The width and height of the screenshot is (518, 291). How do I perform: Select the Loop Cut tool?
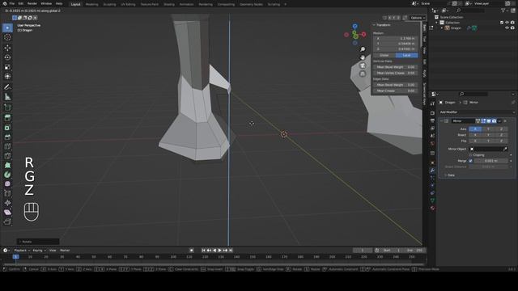(7, 146)
